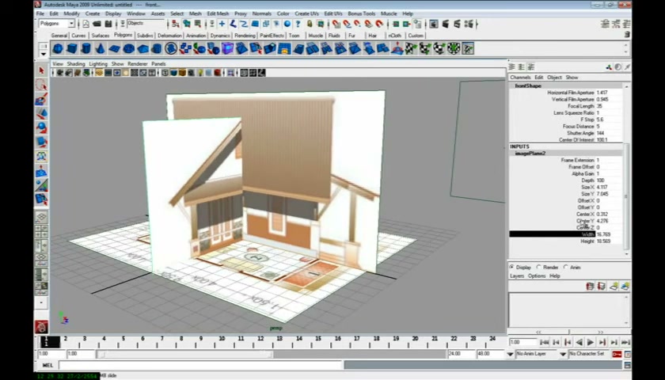Create a polygon pyramid from the shelf
Image resolution: width=665 pixels, height=380 pixels.
pos(143,49)
